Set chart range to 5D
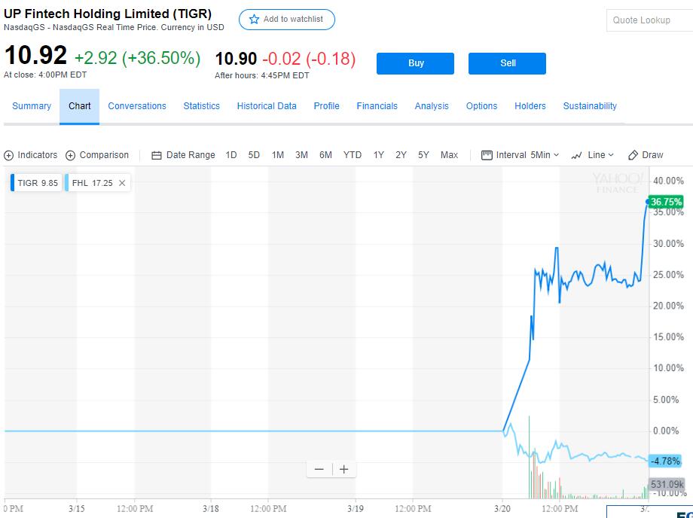 254,155
